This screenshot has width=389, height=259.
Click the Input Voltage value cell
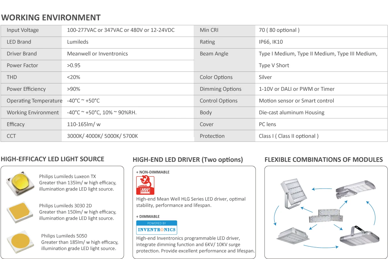point(128,30)
